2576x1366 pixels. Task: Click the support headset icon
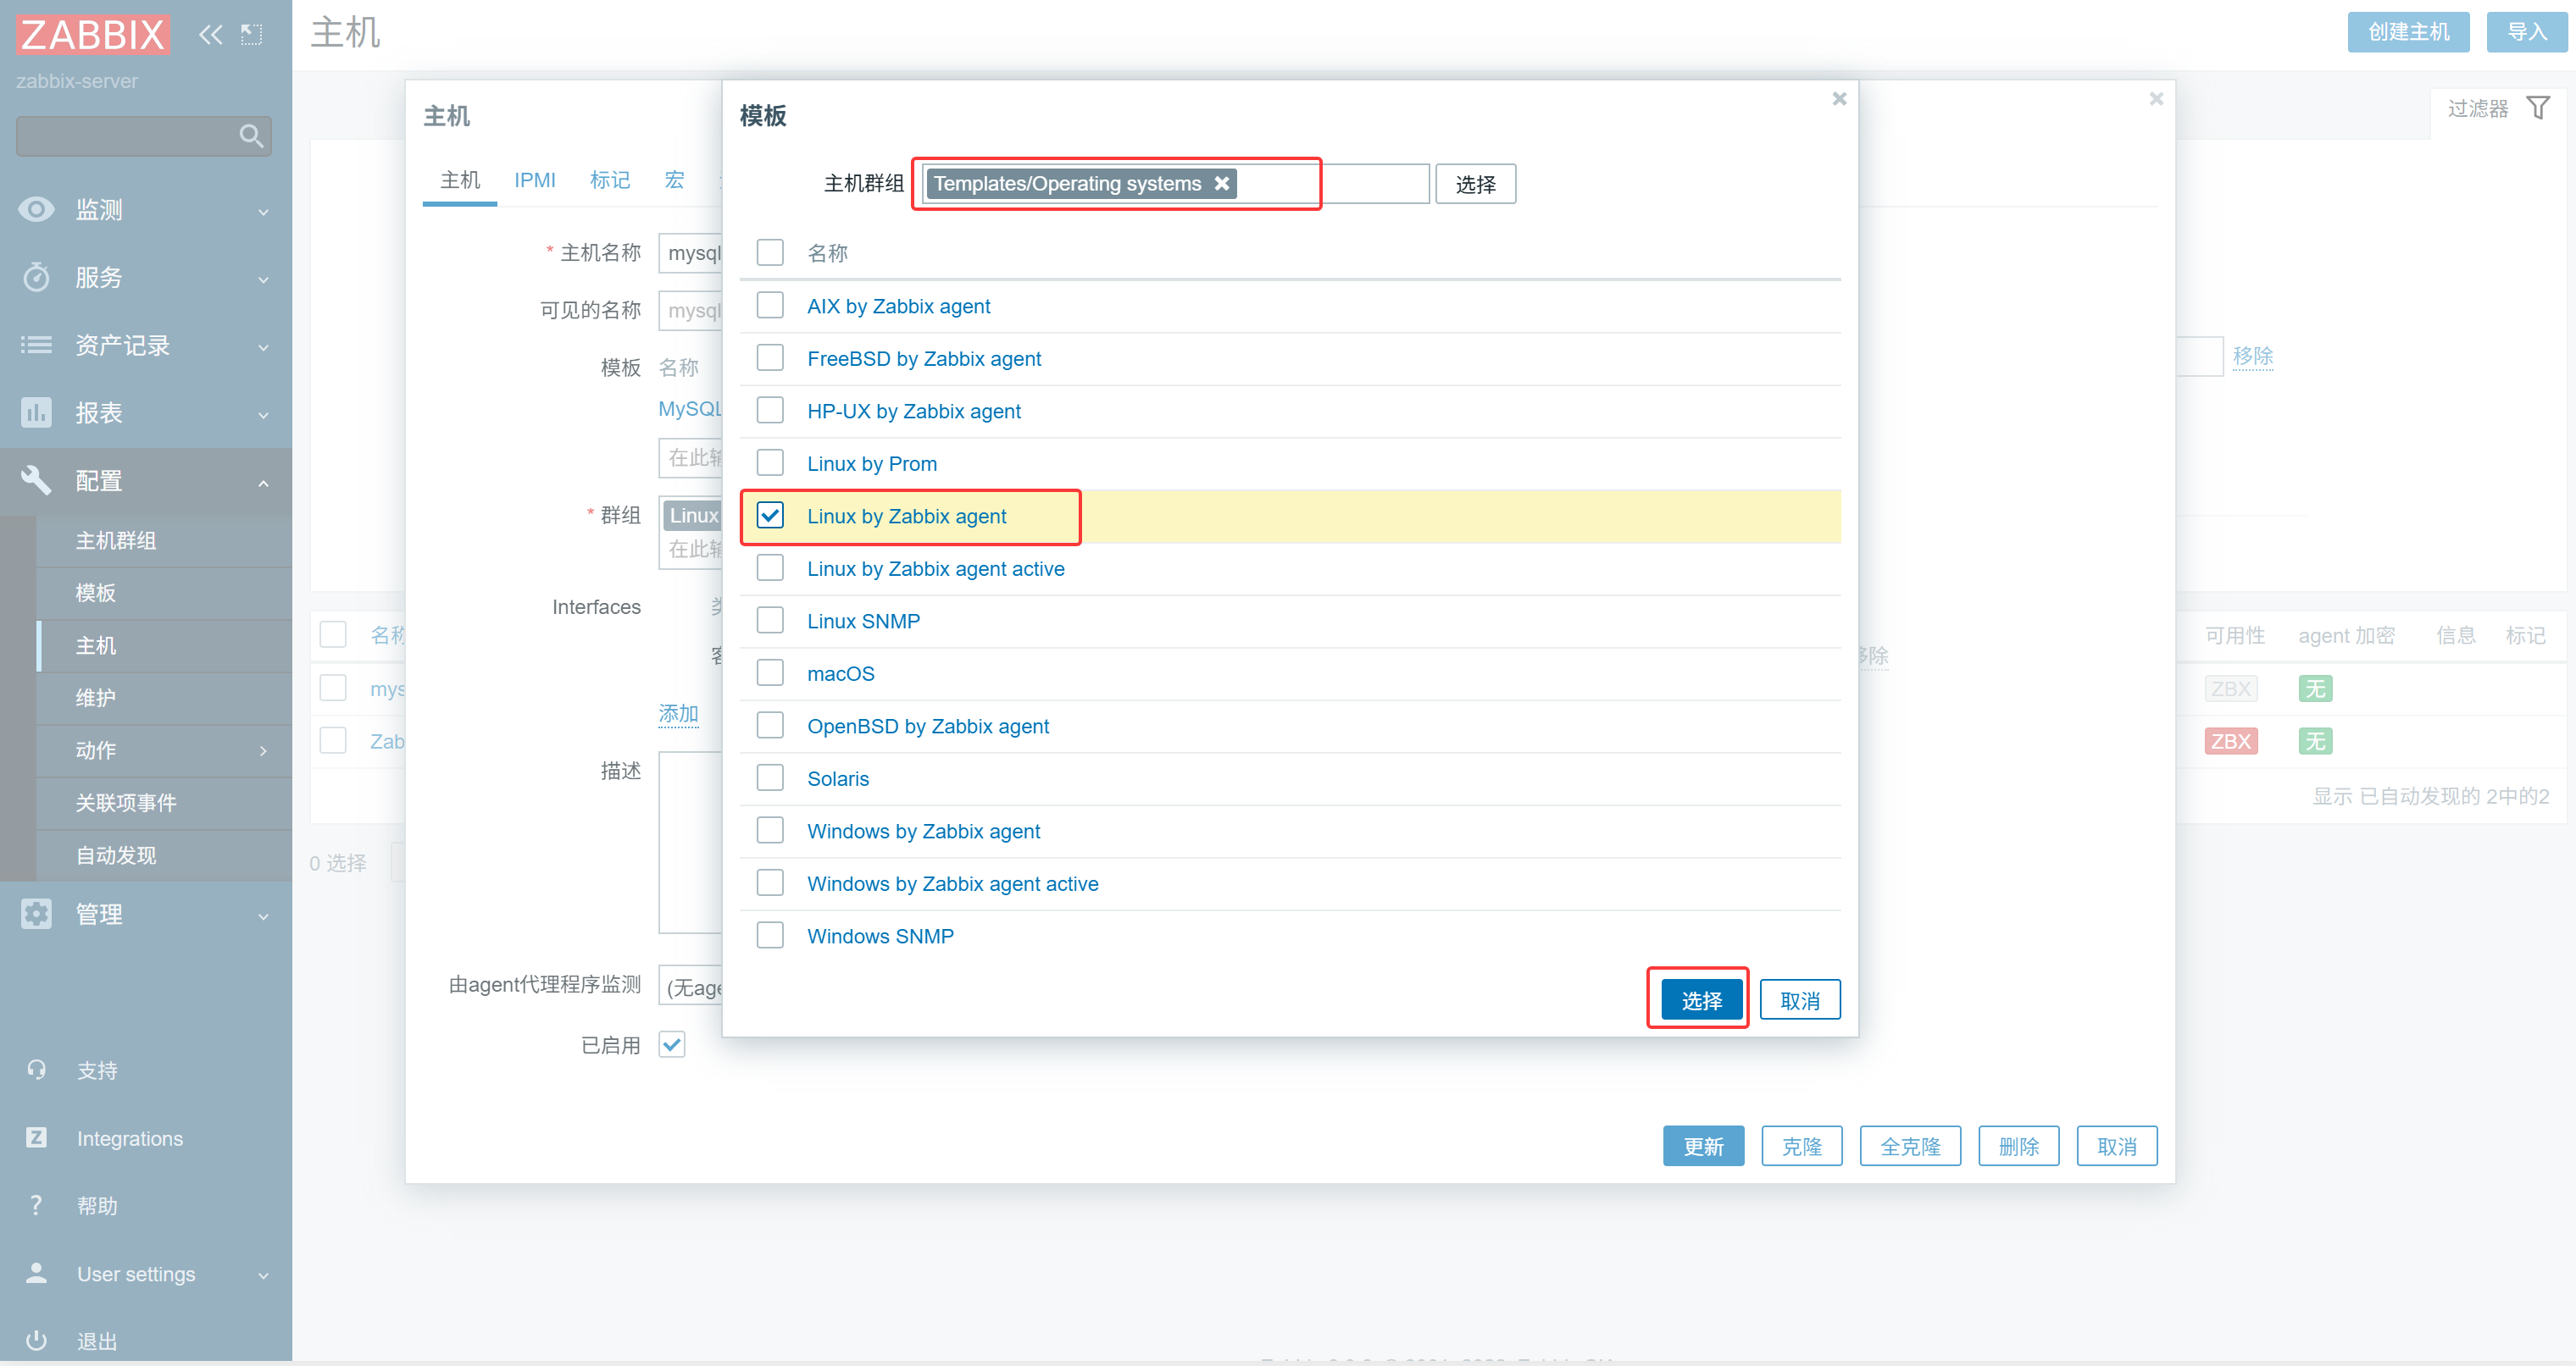[37, 1070]
